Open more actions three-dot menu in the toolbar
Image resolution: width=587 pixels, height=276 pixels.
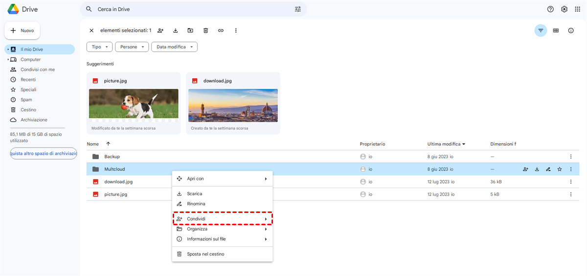coord(236,30)
